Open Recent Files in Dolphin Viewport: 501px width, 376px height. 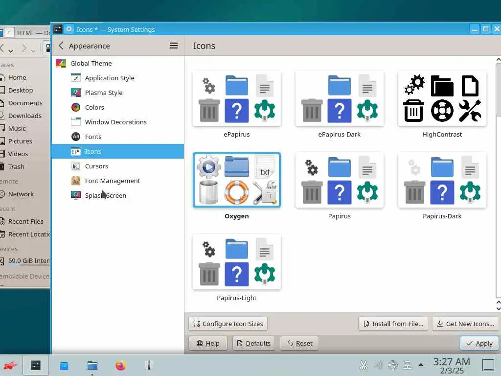[25, 222]
